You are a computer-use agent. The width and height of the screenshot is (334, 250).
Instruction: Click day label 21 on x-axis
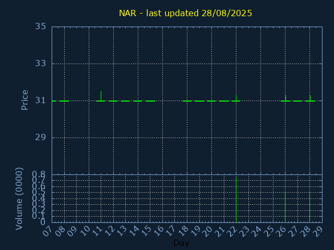[219, 231]
